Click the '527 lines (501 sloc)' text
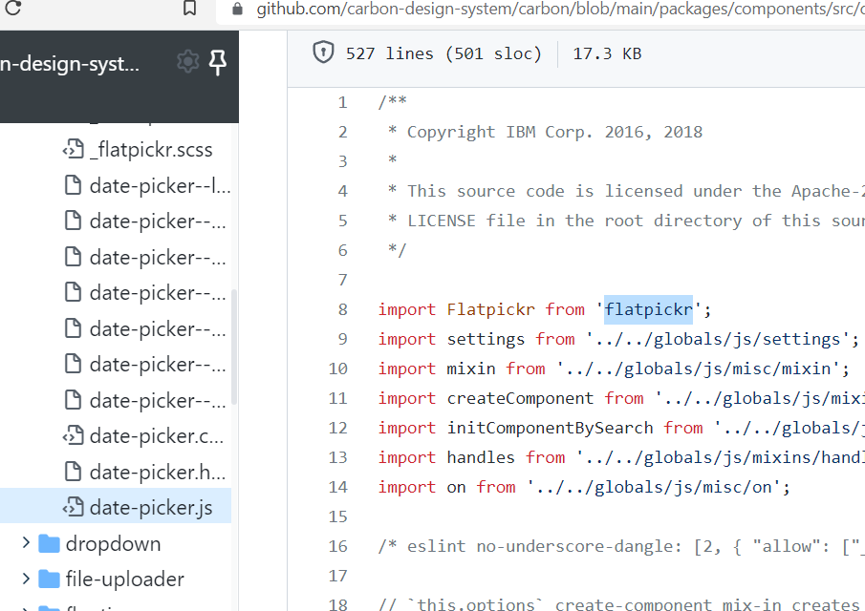Image resolution: width=865 pixels, height=611 pixels. point(444,53)
